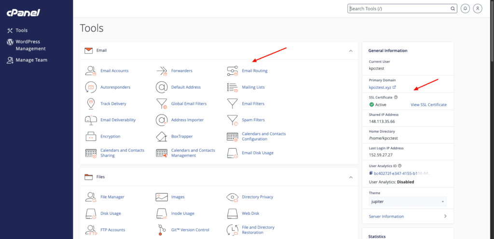Click the View SSL Certificate link

428,105
